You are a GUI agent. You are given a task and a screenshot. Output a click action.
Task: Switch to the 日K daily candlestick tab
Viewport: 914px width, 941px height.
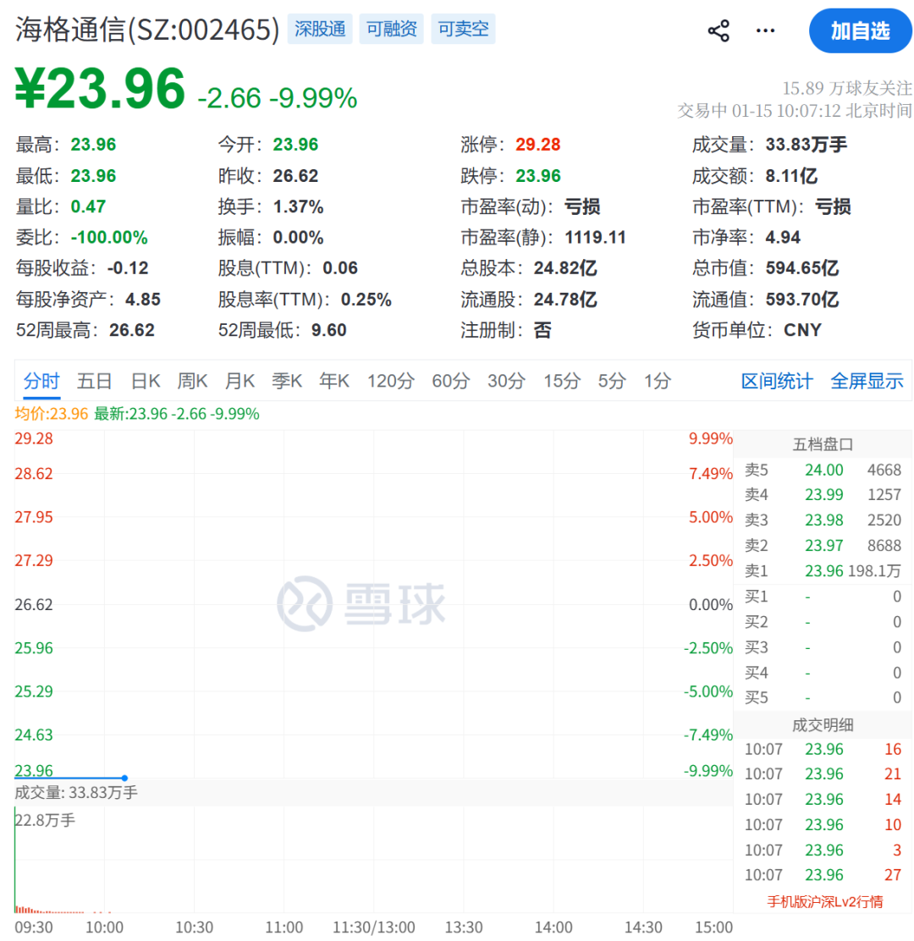(145, 381)
